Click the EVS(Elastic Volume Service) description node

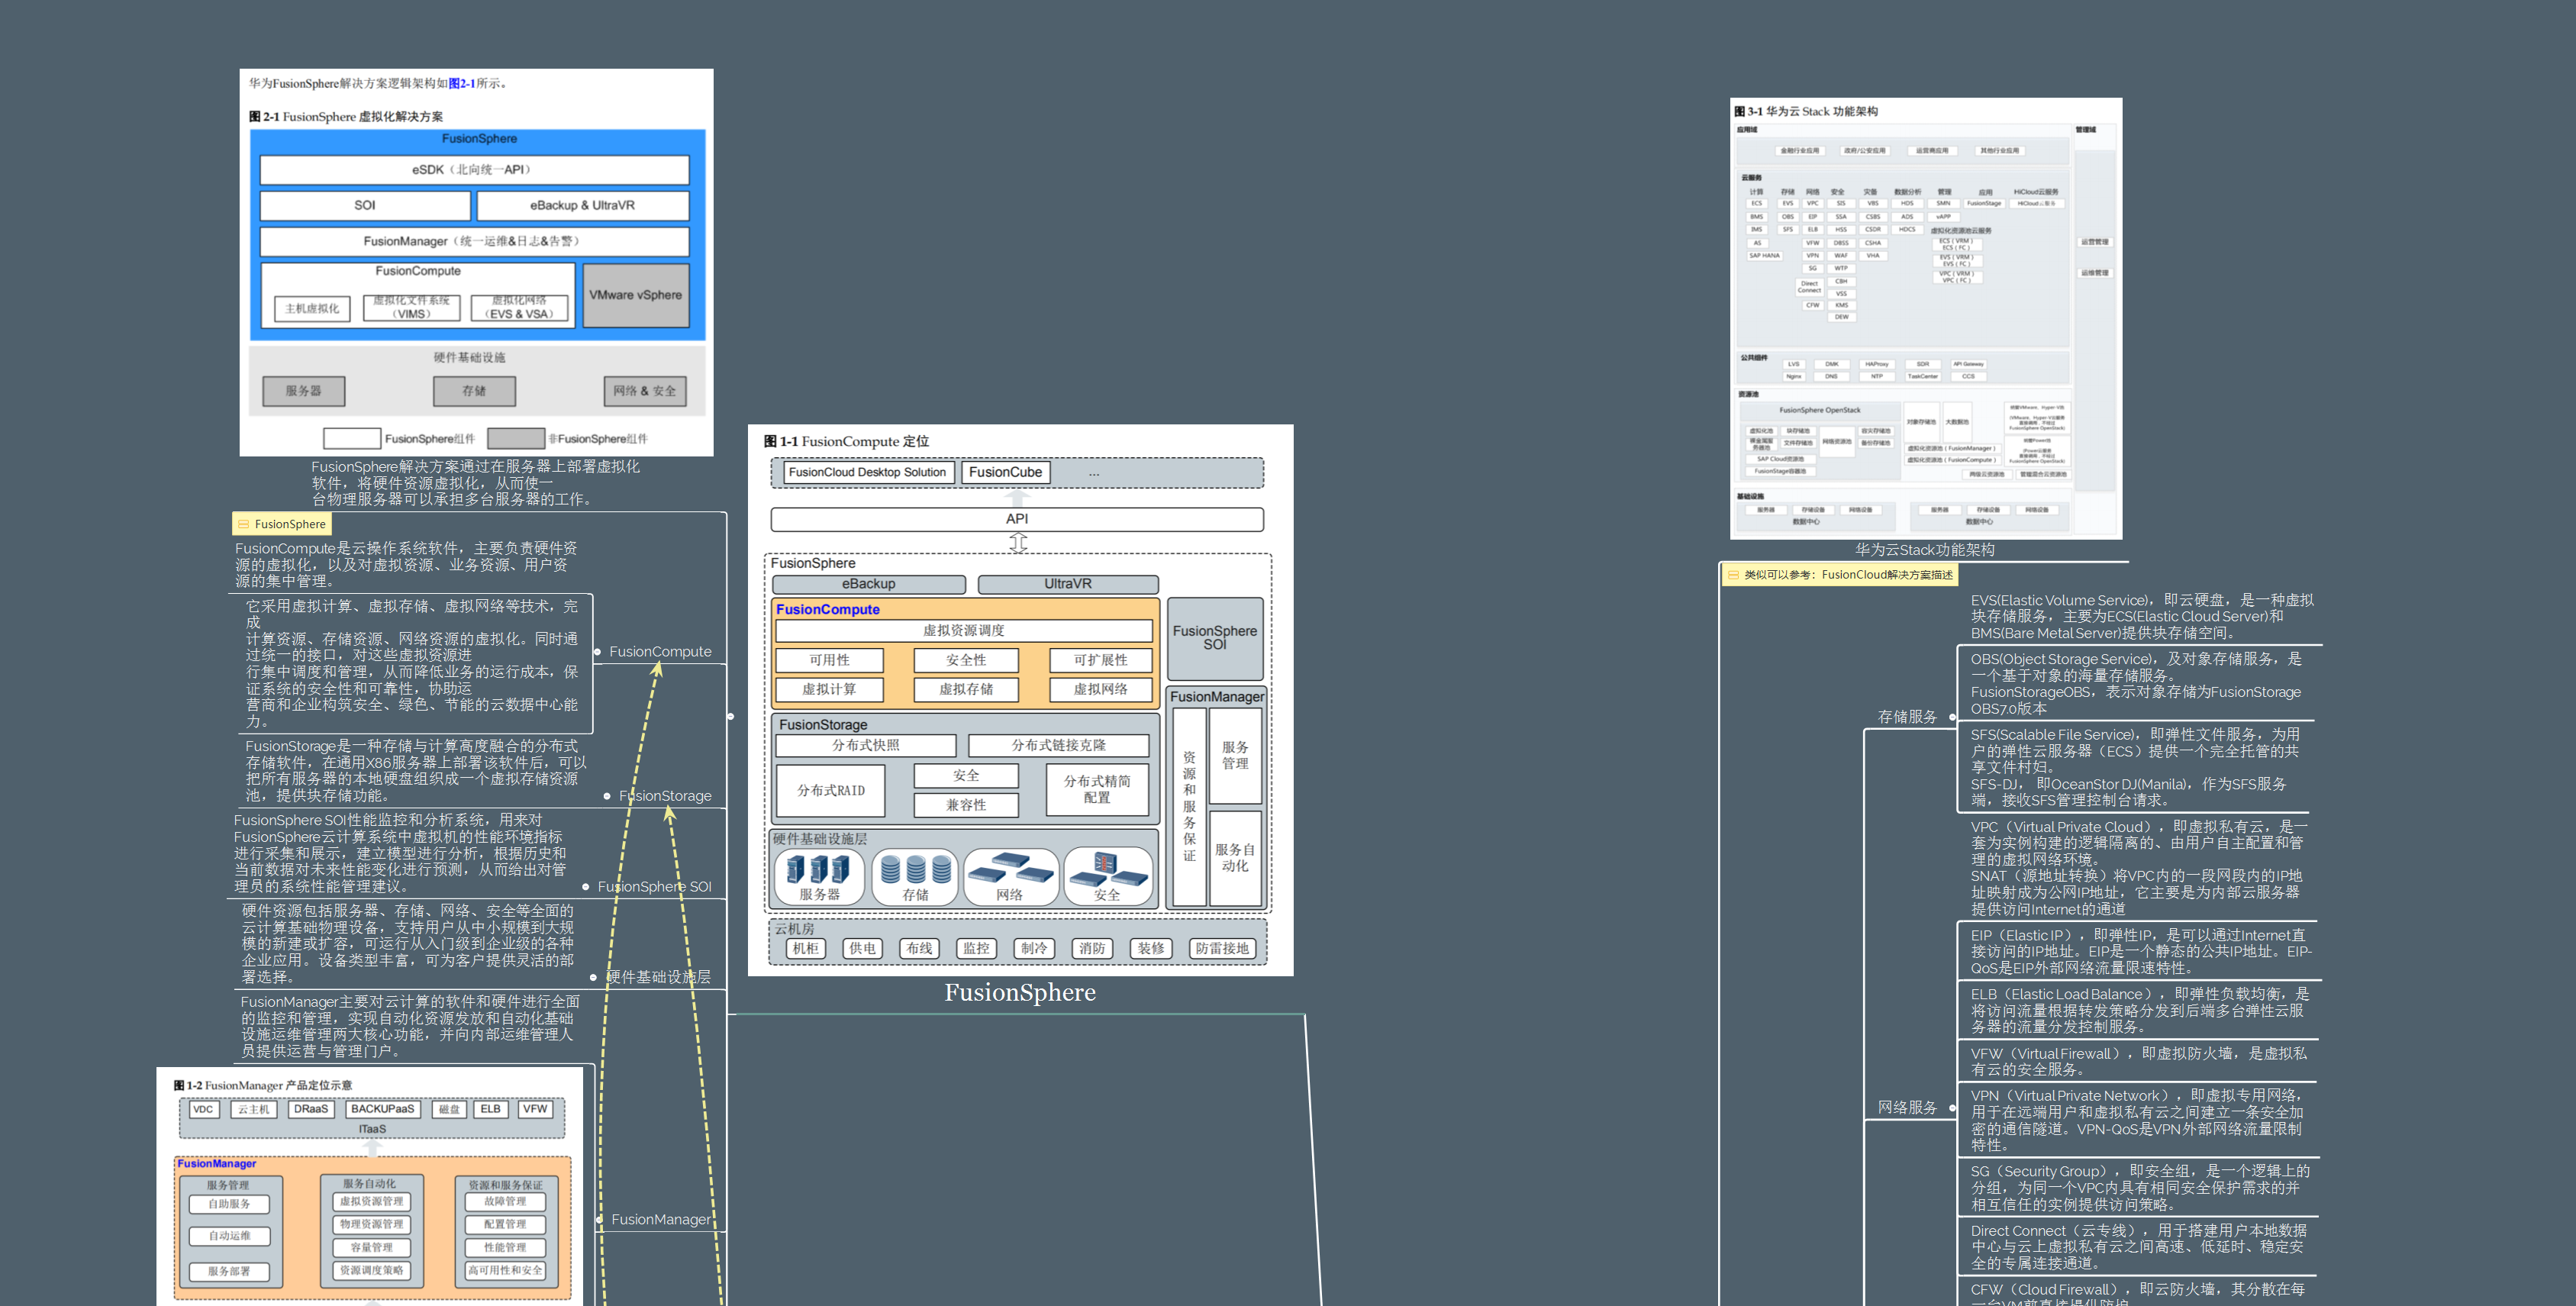[2141, 617]
